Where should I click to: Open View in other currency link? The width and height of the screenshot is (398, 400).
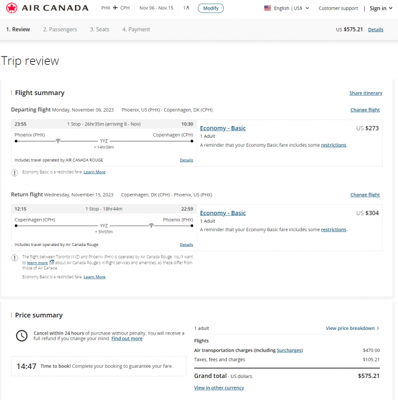[x=219, y=388]
